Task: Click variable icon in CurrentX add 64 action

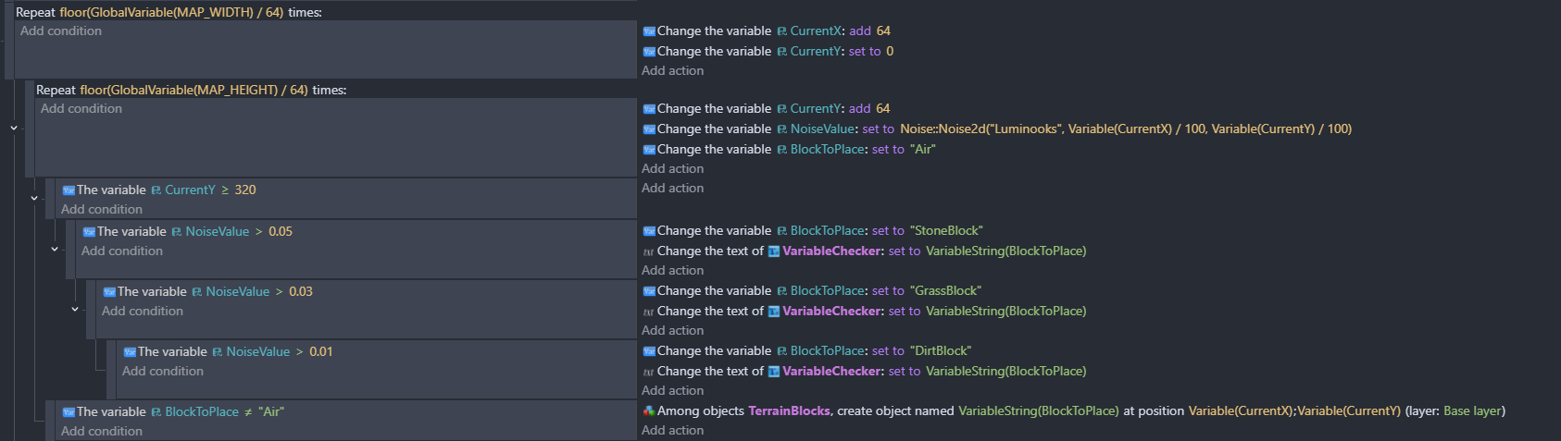Action: (x=649, y=31)
